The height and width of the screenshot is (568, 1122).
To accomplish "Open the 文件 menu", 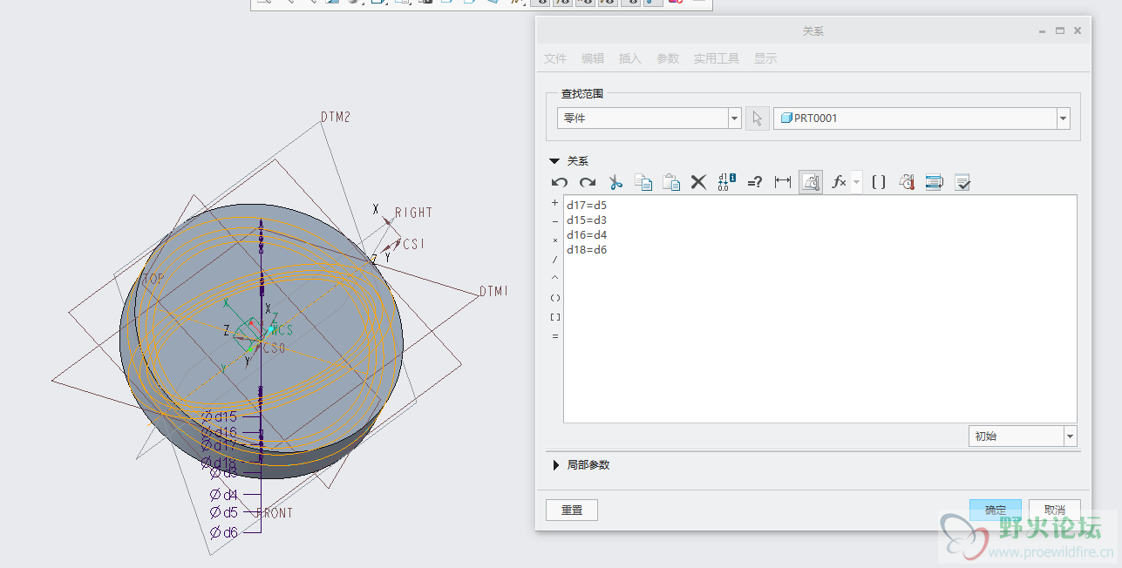I will (555, 58).
